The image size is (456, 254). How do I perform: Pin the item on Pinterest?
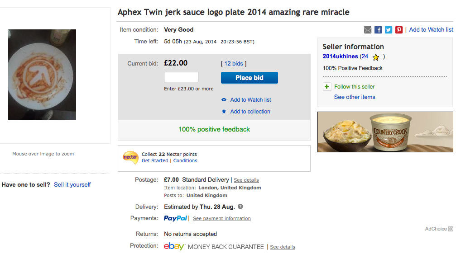[x=399, y=30]
